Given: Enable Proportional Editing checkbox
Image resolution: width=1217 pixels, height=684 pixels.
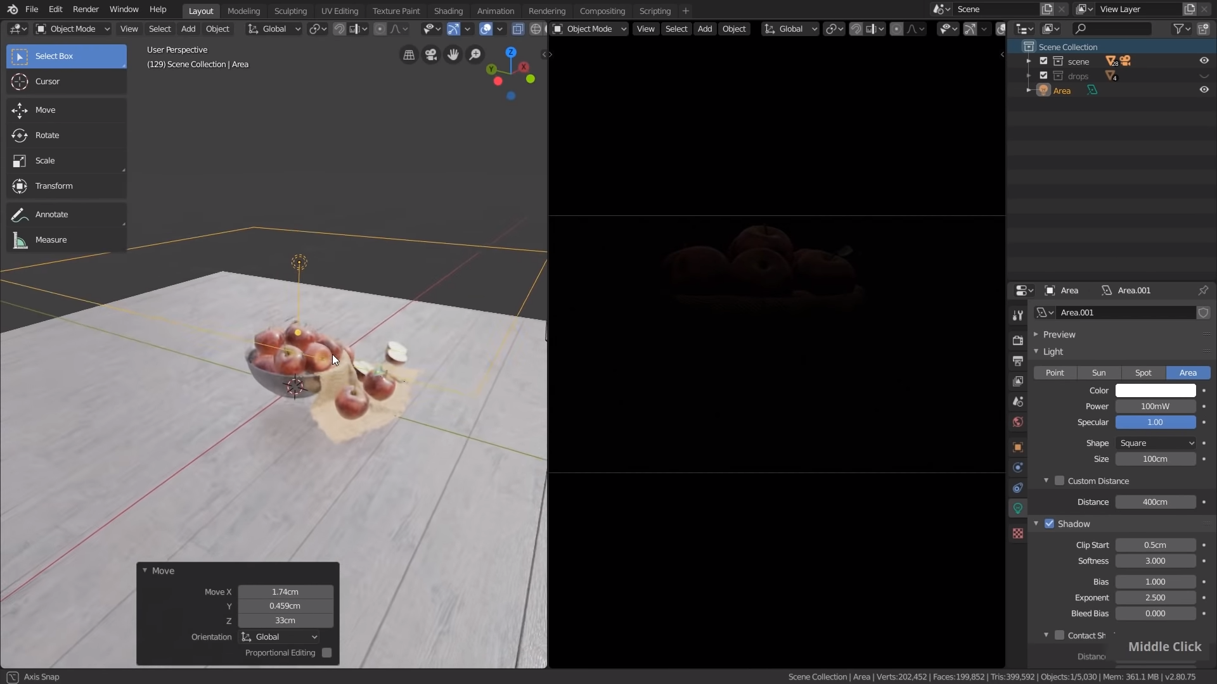Looking at the screenshot, I should click(x=326, y=653).
